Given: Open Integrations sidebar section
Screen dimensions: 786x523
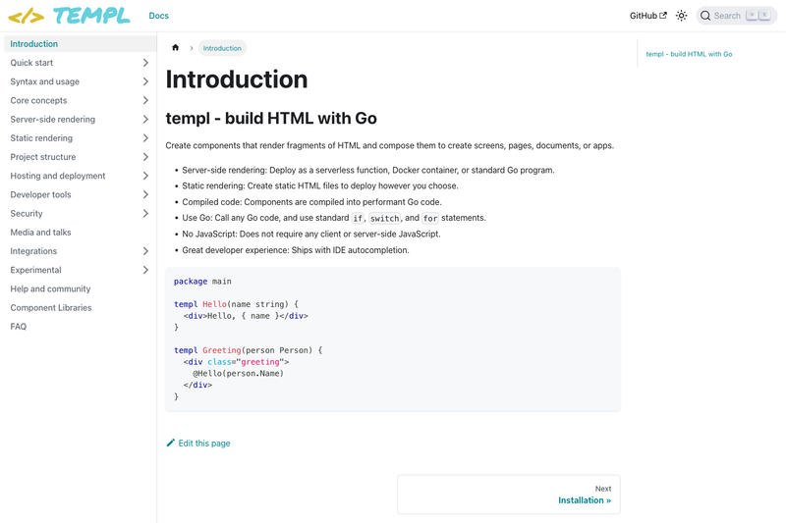Looking at the screenshot, I should coord(33,251).
